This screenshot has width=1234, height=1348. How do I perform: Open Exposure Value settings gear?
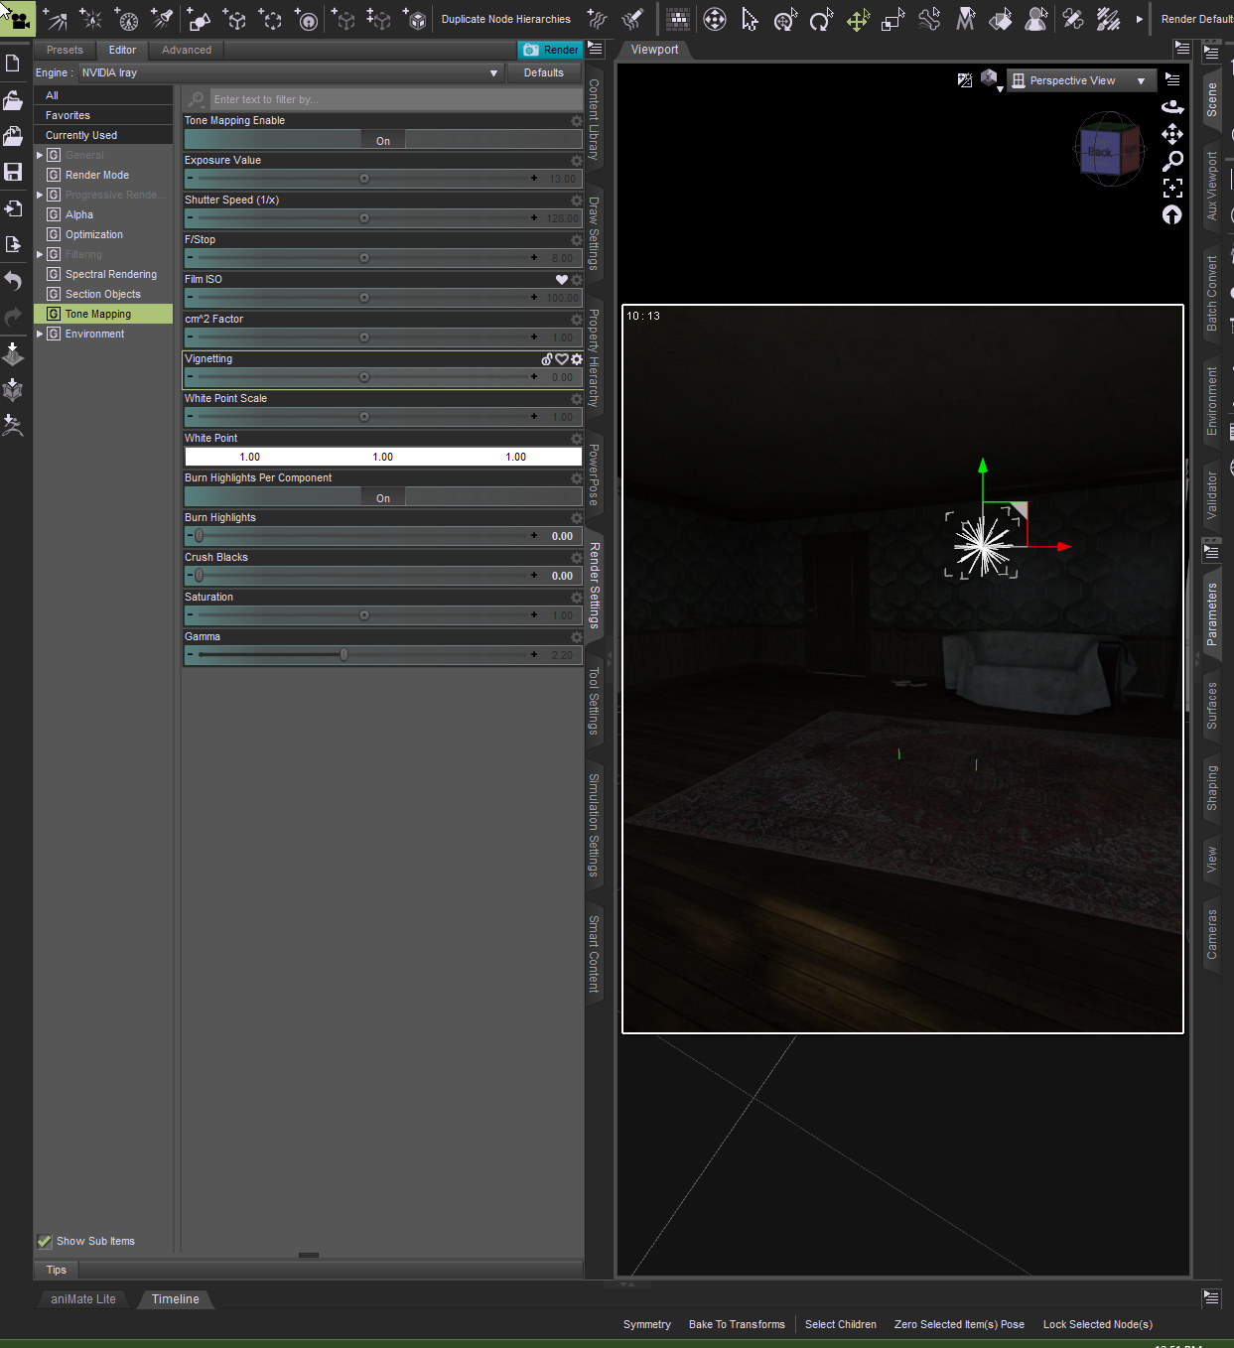click(x=577, y=161)
